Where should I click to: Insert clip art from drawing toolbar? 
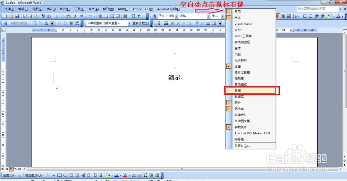click(x=94, y=175)
